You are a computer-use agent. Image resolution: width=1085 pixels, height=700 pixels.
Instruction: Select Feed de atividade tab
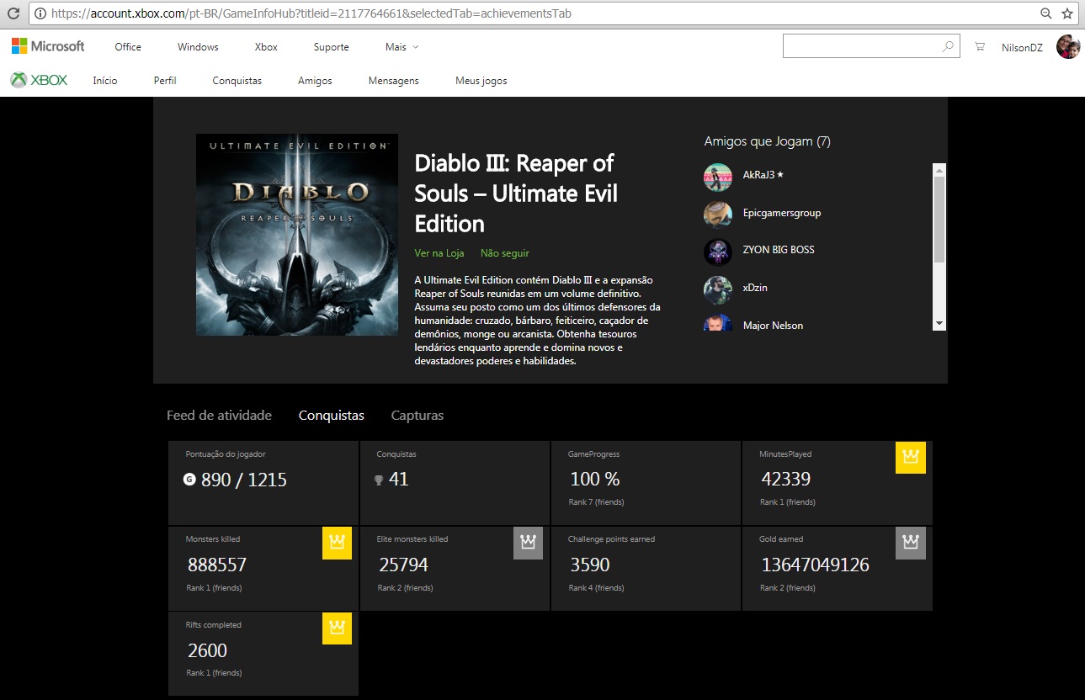pos(219,415)
